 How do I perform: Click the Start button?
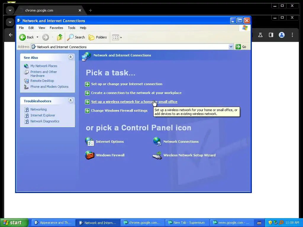[x=14, y=223]
